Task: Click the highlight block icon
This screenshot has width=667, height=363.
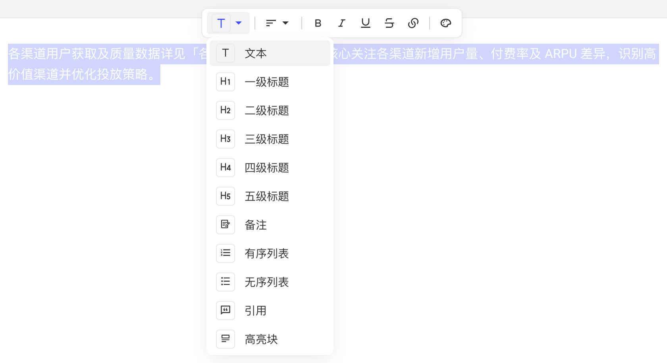Action: pyautogui.click(x=226, y=339)
